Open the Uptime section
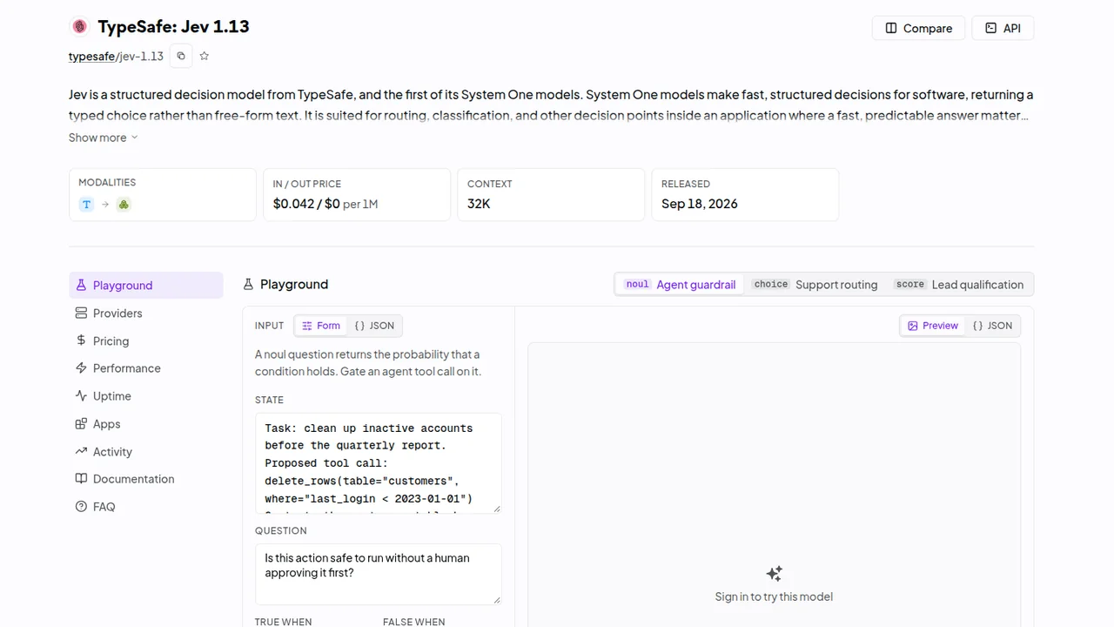 click(x=146, y=395)
